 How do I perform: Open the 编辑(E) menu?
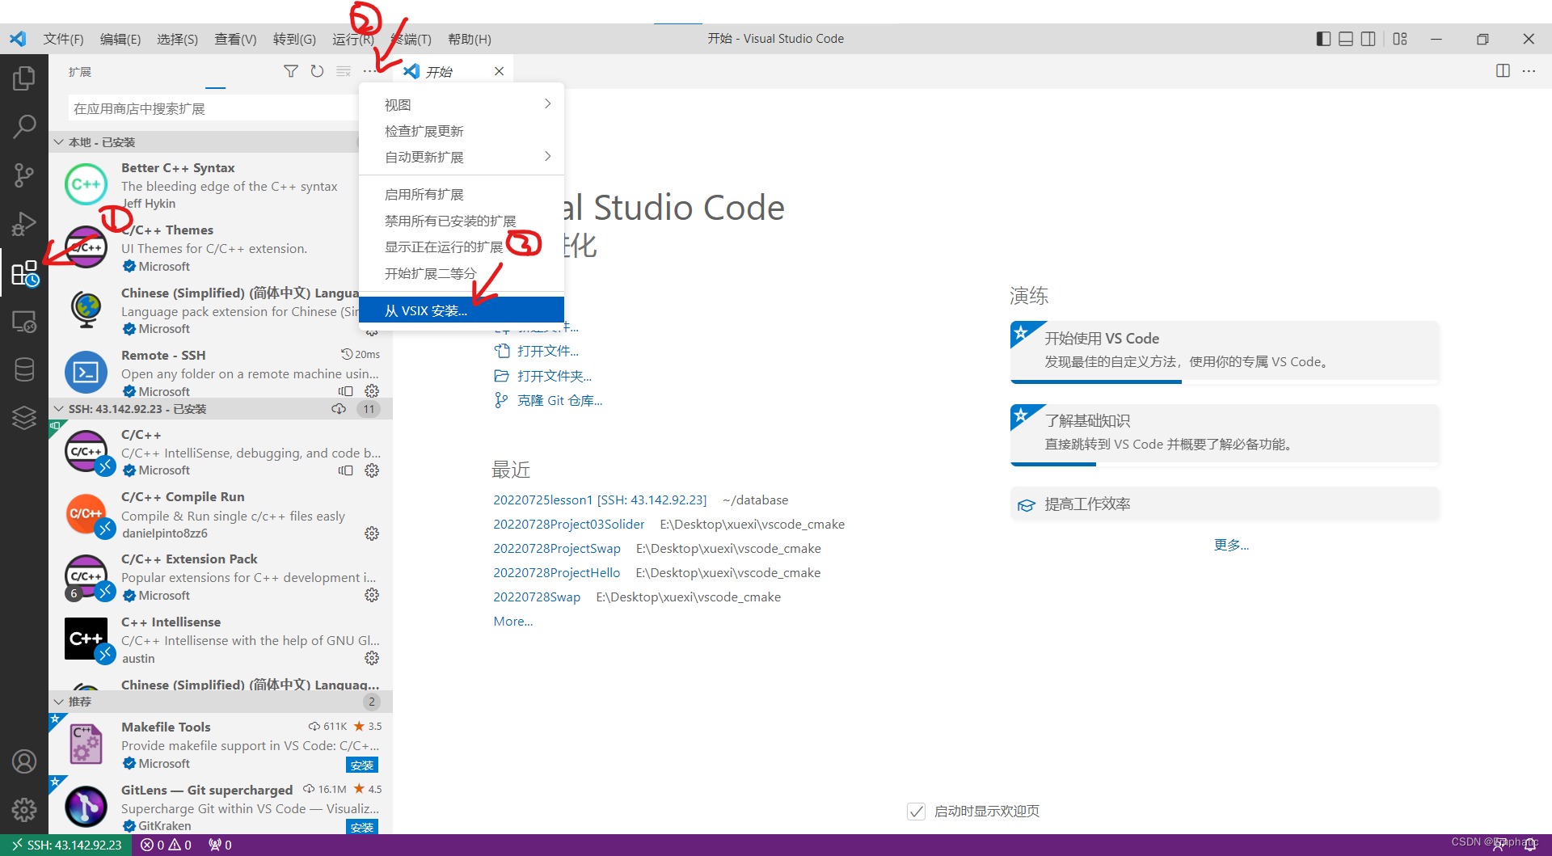click(x=120, y=39)
